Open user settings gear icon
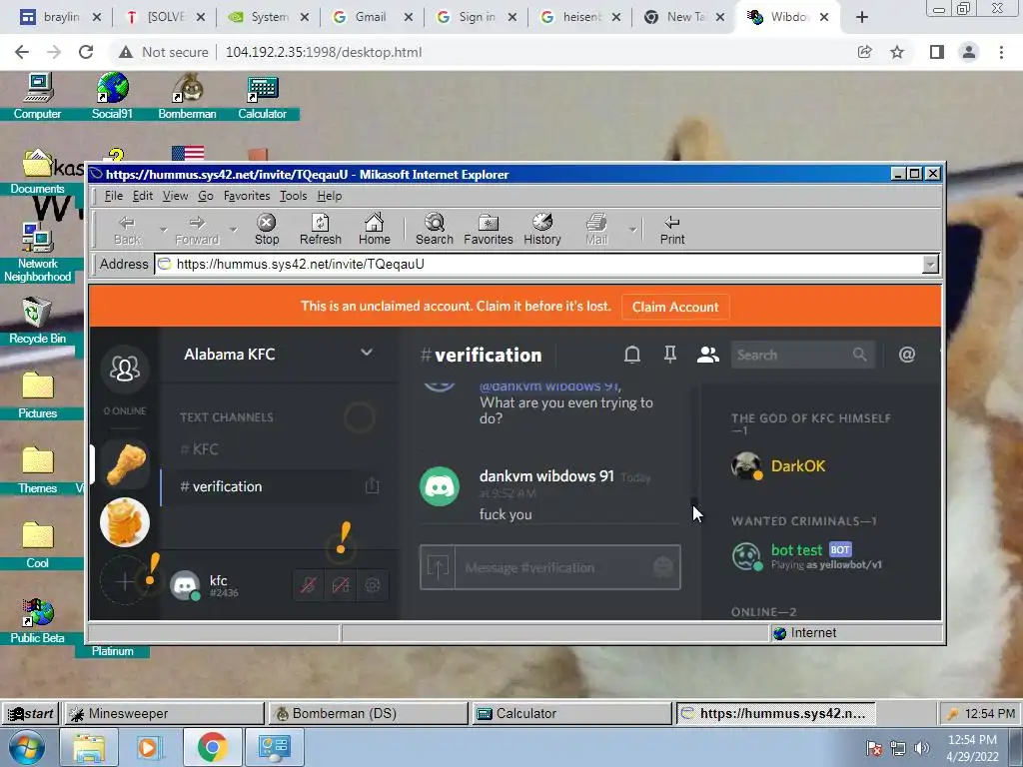This screenshot has width=1023, height=767. point(373,585)
